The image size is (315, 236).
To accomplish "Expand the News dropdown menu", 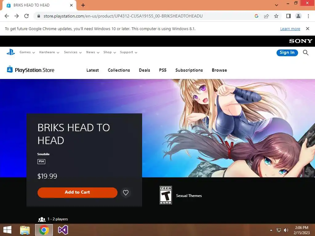I will 93,52.
